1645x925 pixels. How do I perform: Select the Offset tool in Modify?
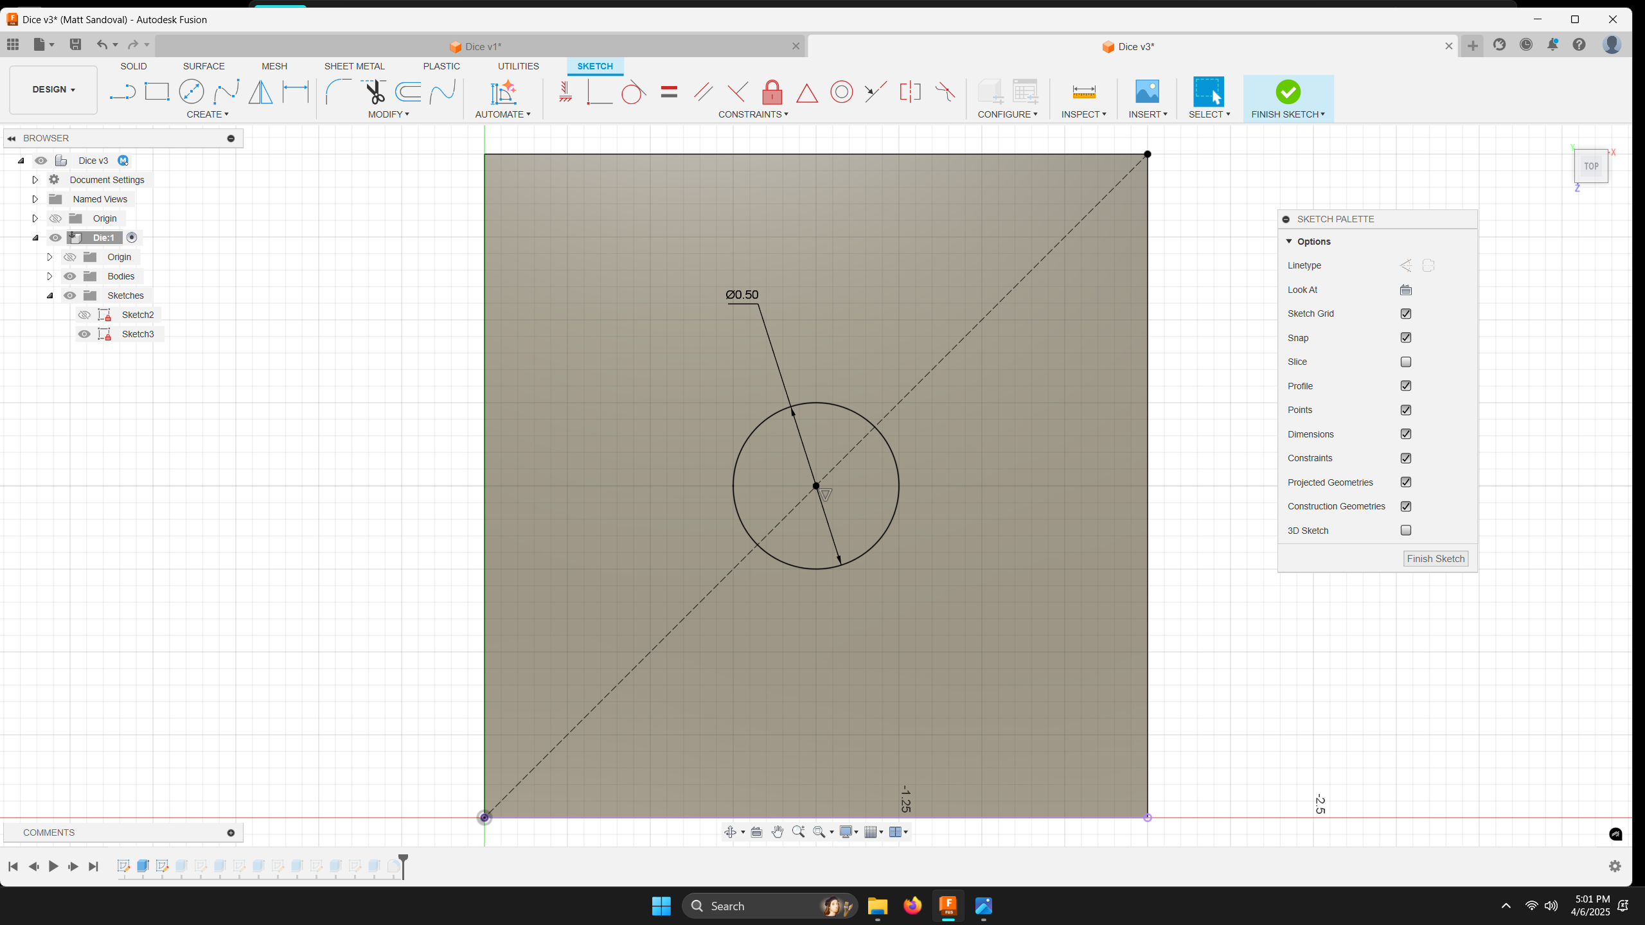(x=408, y=92)
